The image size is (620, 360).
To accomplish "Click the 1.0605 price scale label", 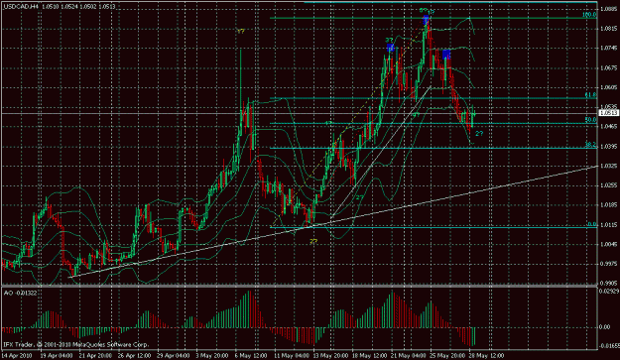I will pos(608,87).
